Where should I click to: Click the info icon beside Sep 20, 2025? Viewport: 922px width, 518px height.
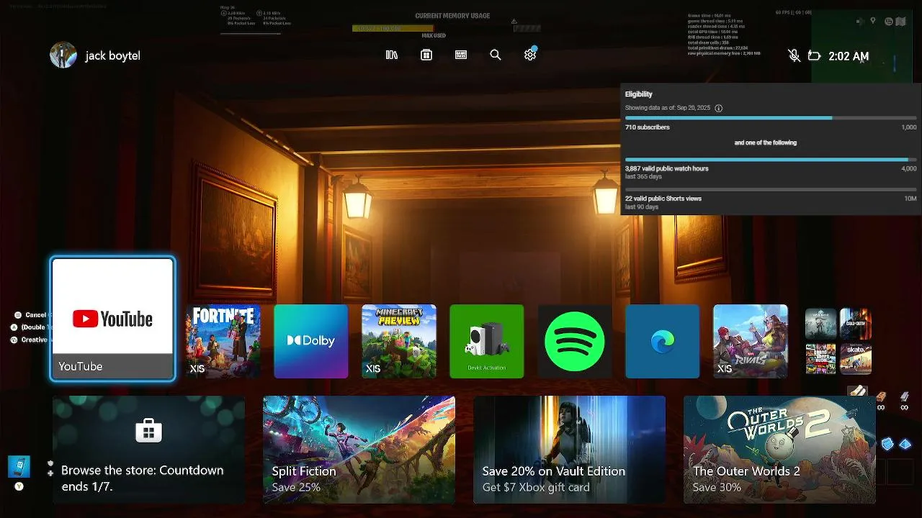718,108
